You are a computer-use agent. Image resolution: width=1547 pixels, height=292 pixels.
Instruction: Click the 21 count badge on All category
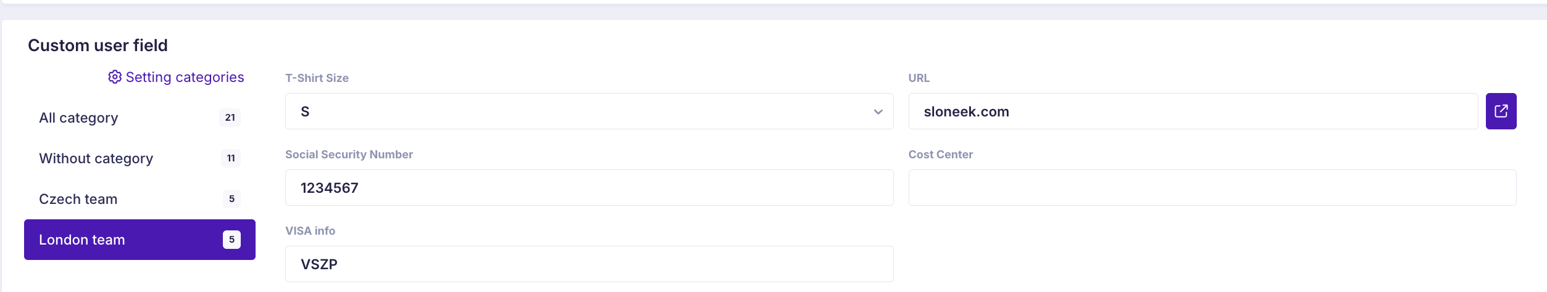coord(230,118)
